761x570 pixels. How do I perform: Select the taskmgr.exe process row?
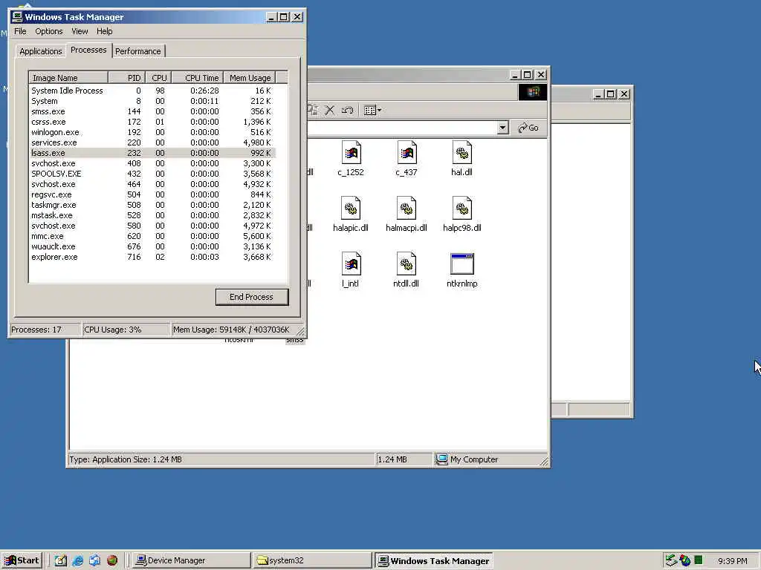tap(152, 205)
